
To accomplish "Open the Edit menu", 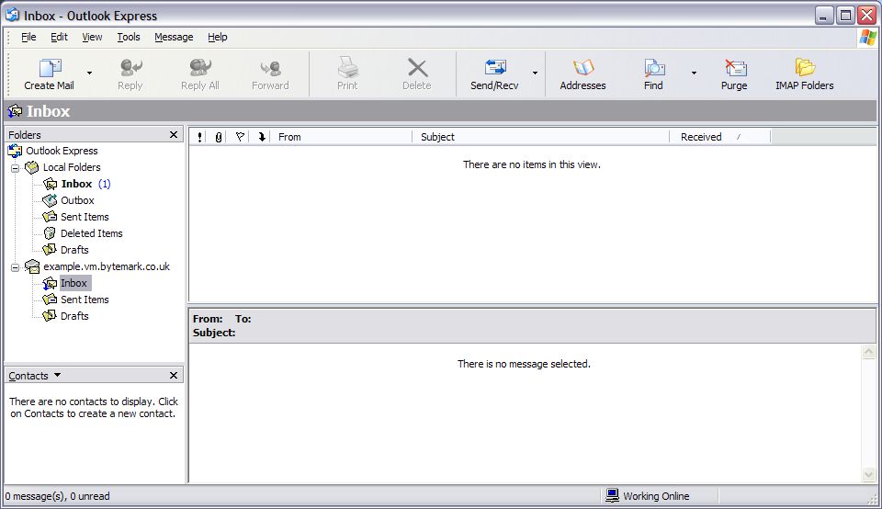I will point(59,37).
